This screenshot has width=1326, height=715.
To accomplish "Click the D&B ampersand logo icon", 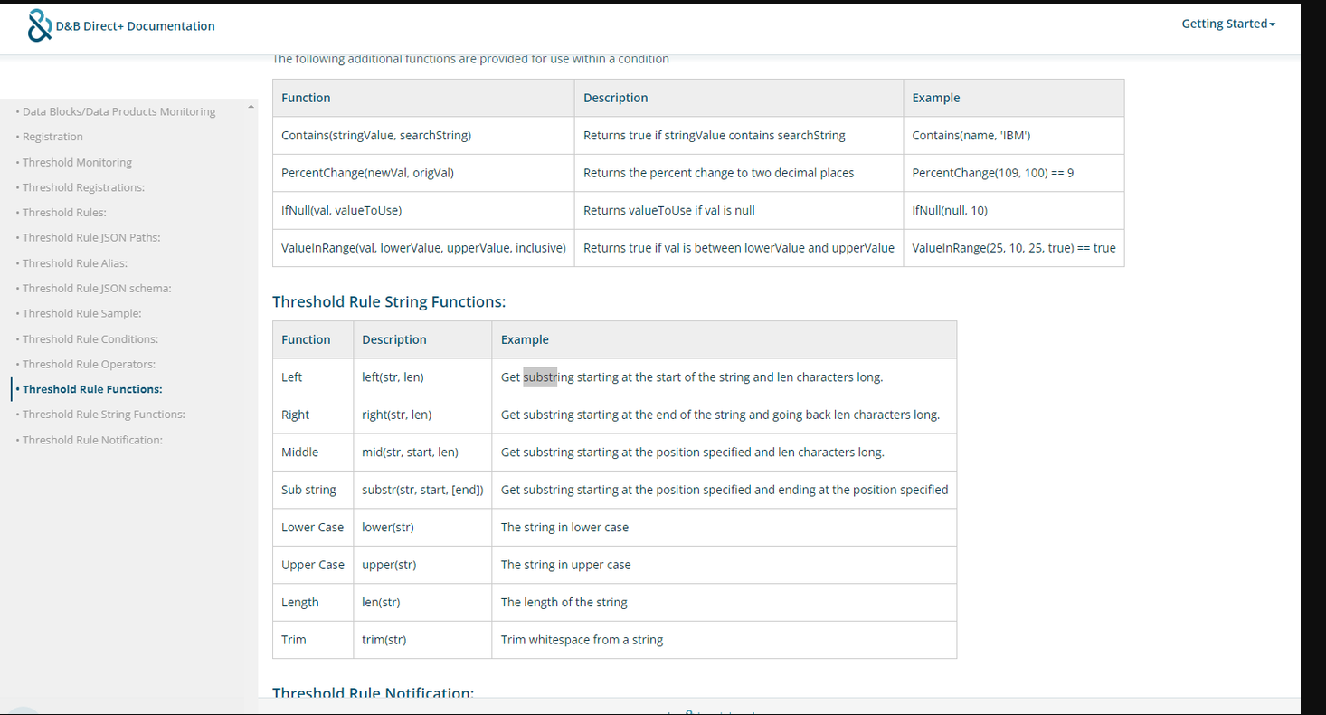I will 40,25.
